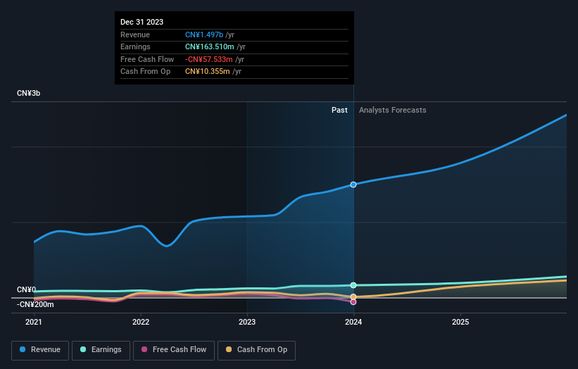Click the CN¥1.497b revenue value

(204, 35)
